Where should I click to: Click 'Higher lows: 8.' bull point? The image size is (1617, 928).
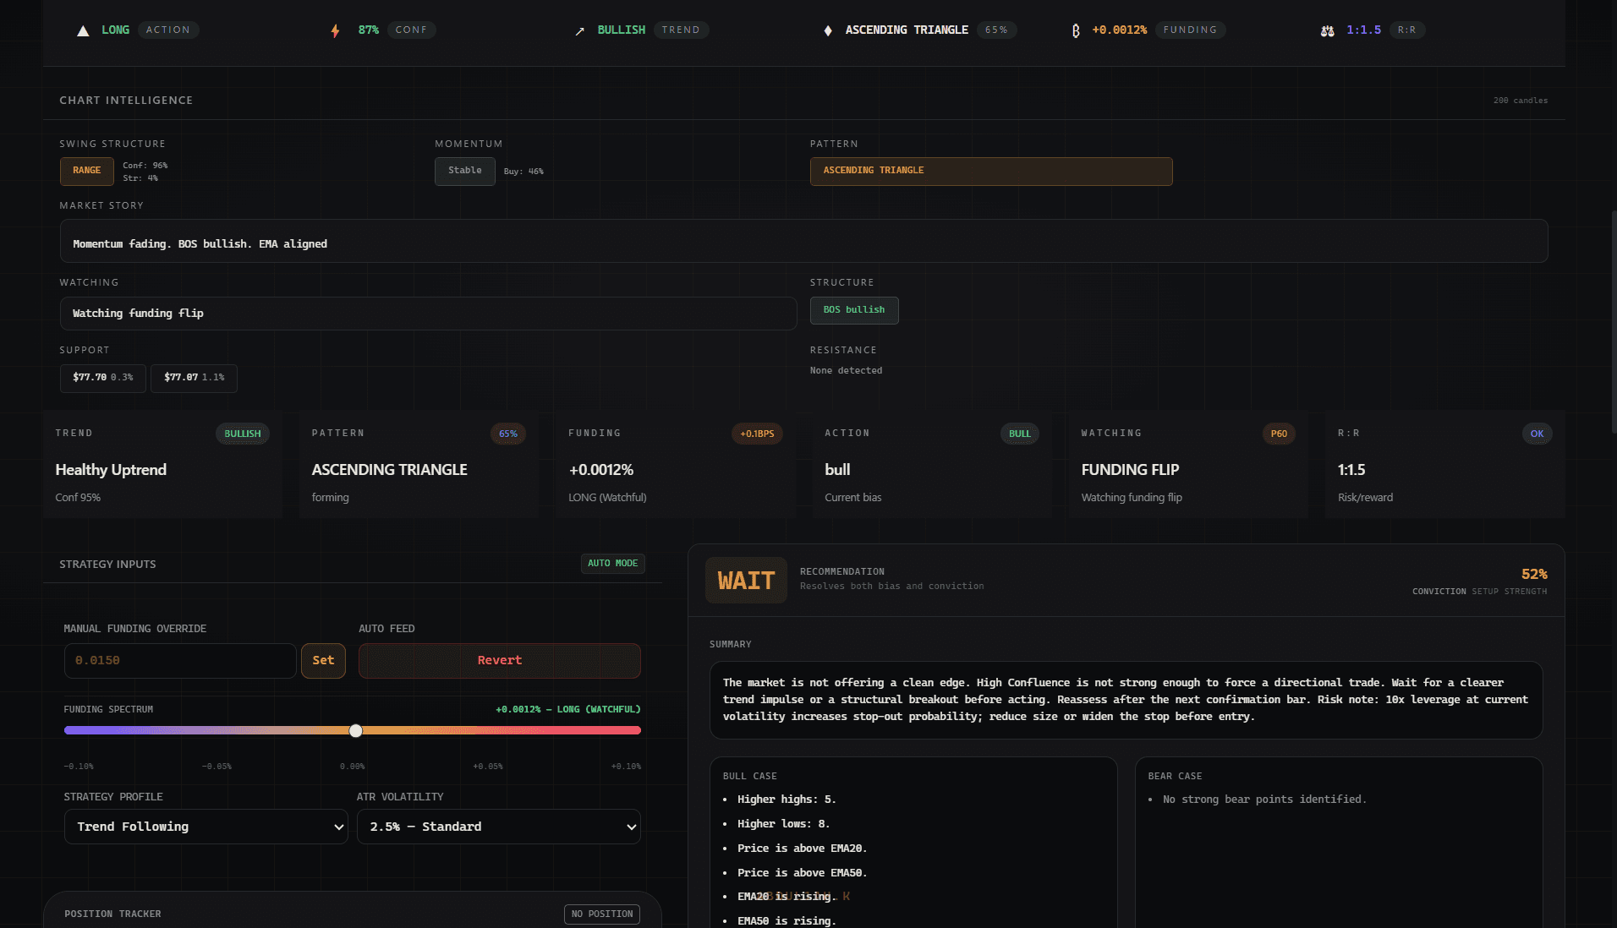(x=783, y=824)
